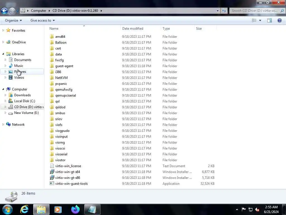Select the viogpudo folder name
This screenshot has height=215, width=286.
click(62, 131)
